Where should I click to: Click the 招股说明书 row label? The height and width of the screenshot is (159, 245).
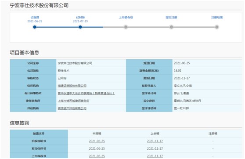39,141
